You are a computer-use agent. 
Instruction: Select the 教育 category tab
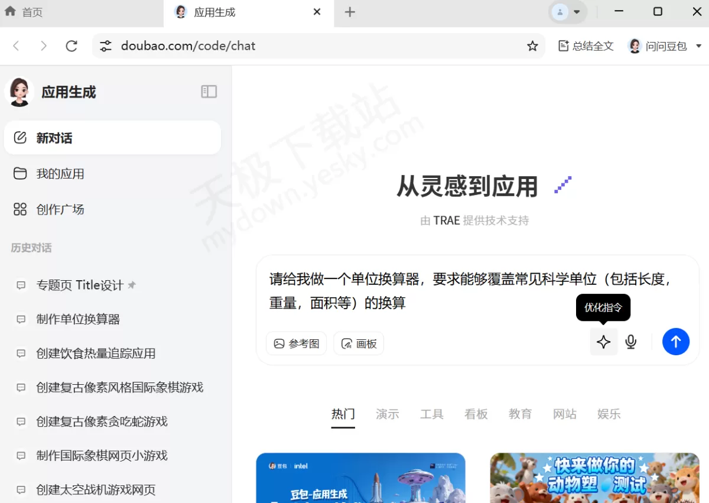click(x=521, y=414)
